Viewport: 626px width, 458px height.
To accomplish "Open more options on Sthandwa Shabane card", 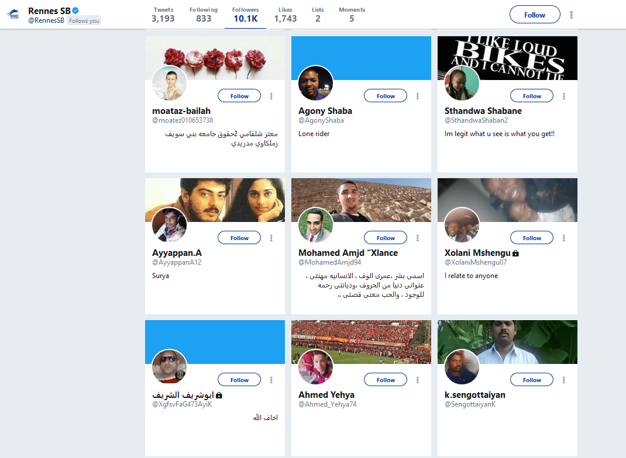I will [564, 96].
